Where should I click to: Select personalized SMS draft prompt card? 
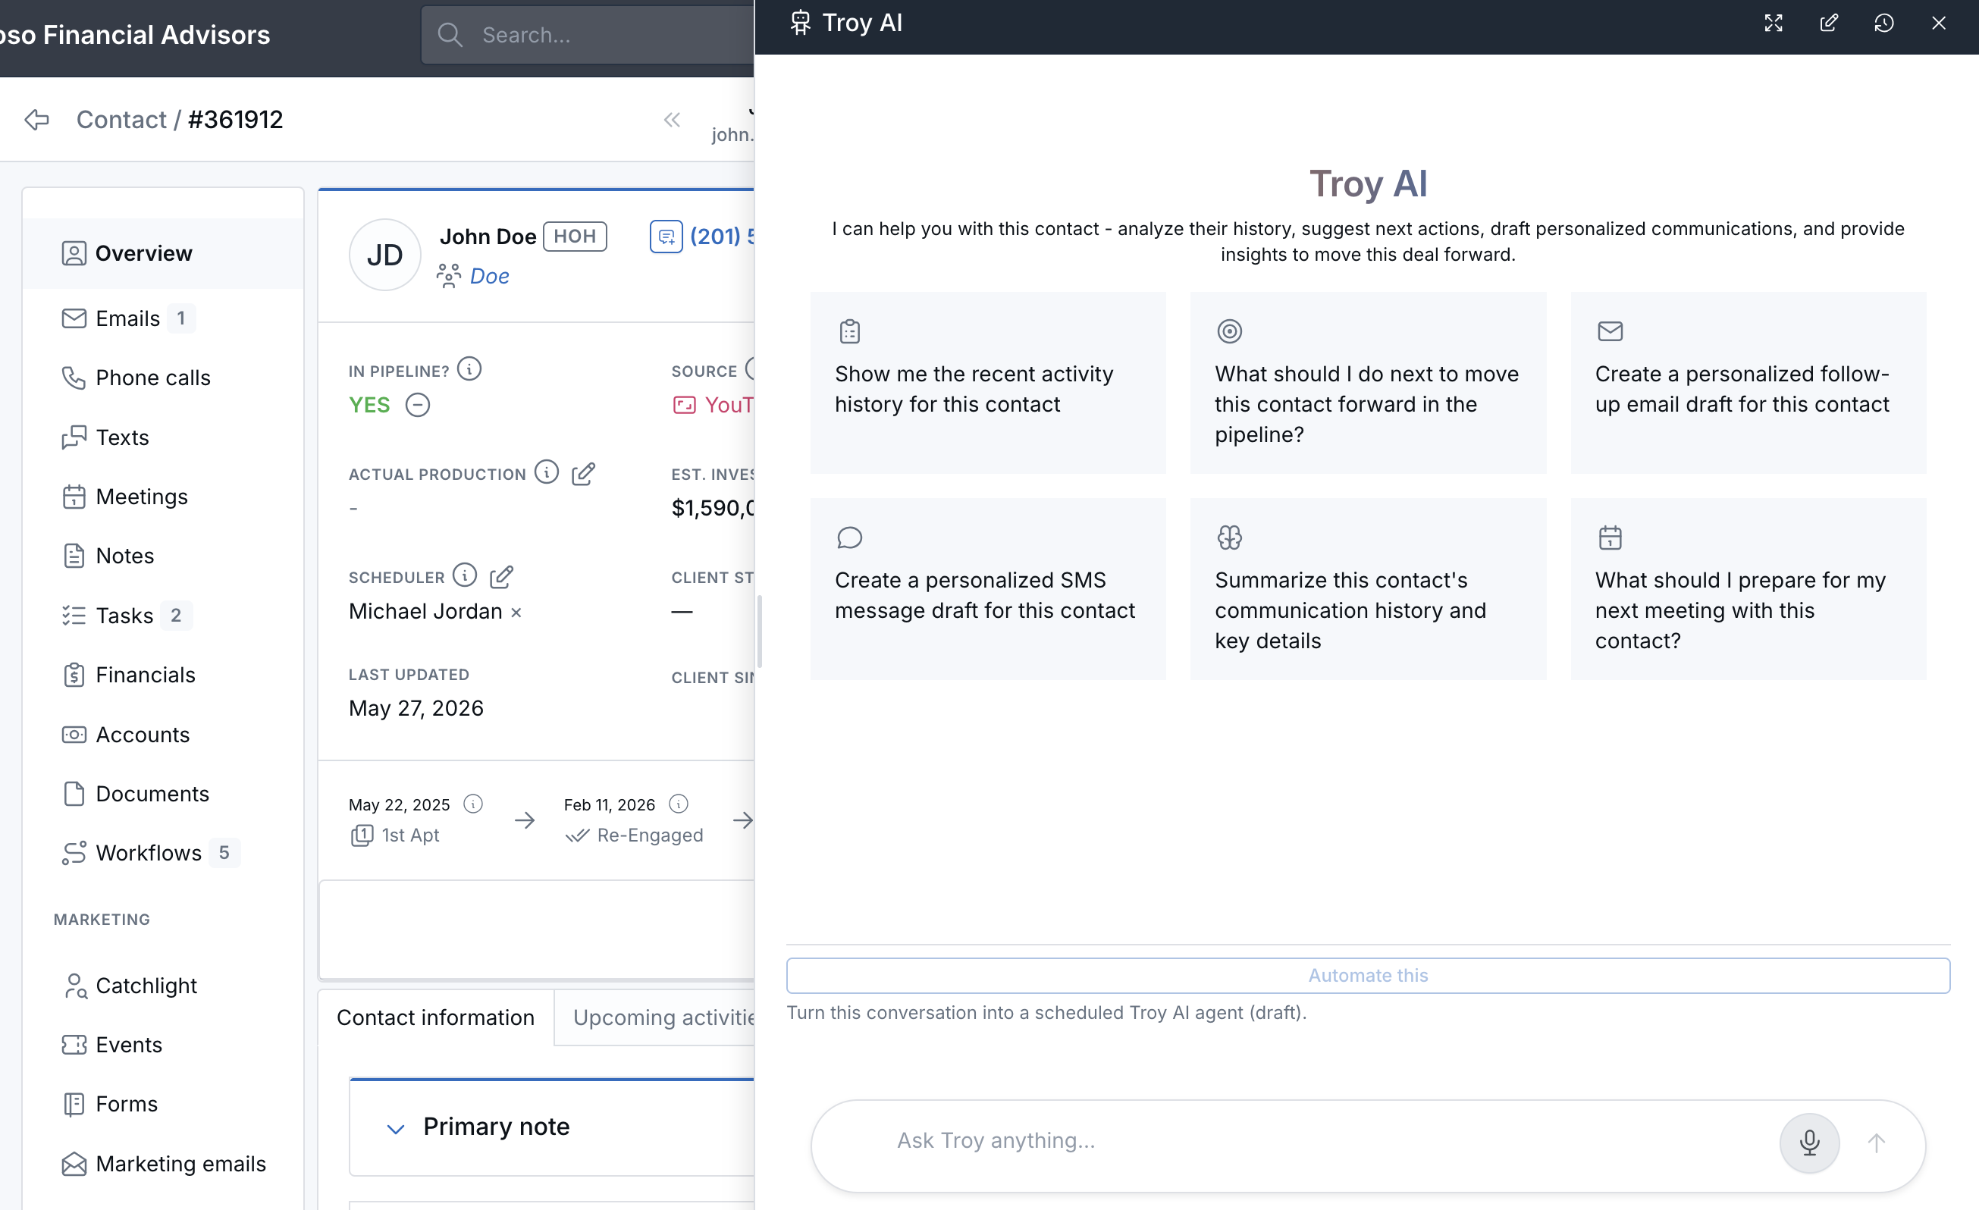tap(987, 588)
